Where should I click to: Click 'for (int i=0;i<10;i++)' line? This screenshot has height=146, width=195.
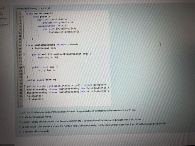tap(53, 19)
